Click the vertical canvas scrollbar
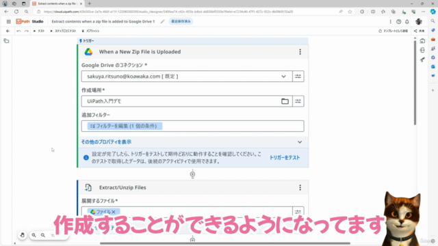 pyautogui.click(x=415, y=82)
